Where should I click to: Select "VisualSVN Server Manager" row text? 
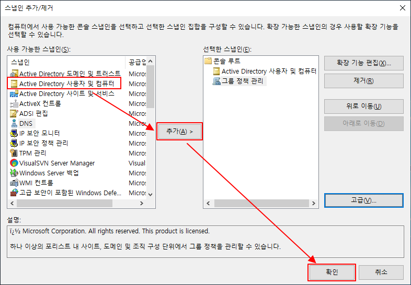57,163
